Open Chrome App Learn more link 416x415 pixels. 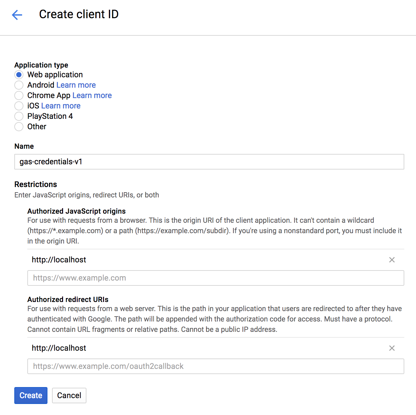click(x=92, y=95)
